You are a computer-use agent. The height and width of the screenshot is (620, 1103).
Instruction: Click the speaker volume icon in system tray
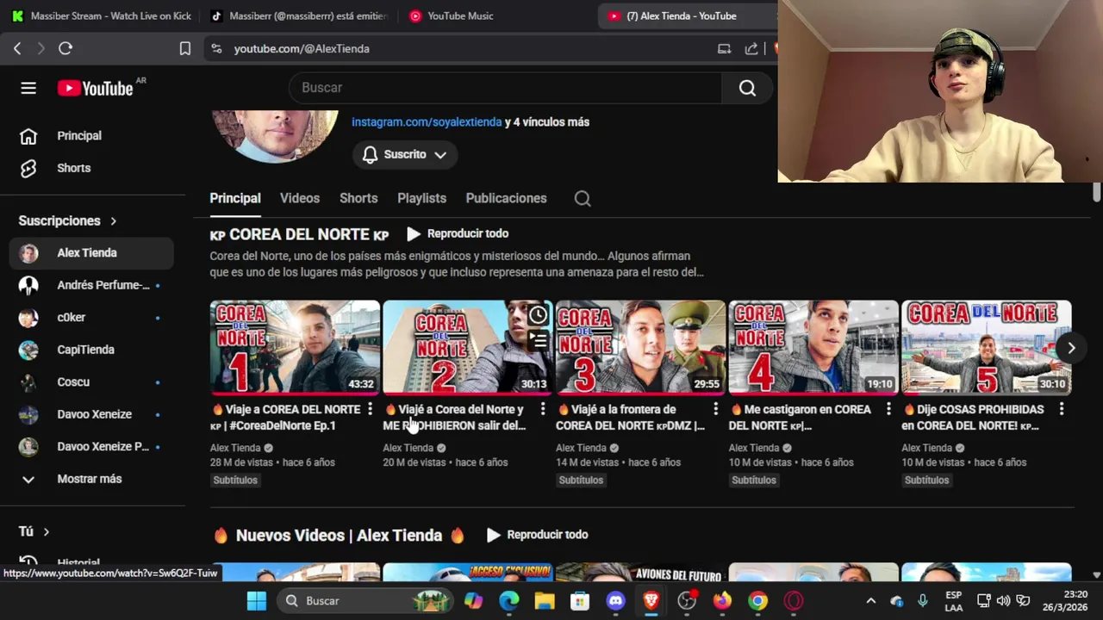[x=1003, y=601]
